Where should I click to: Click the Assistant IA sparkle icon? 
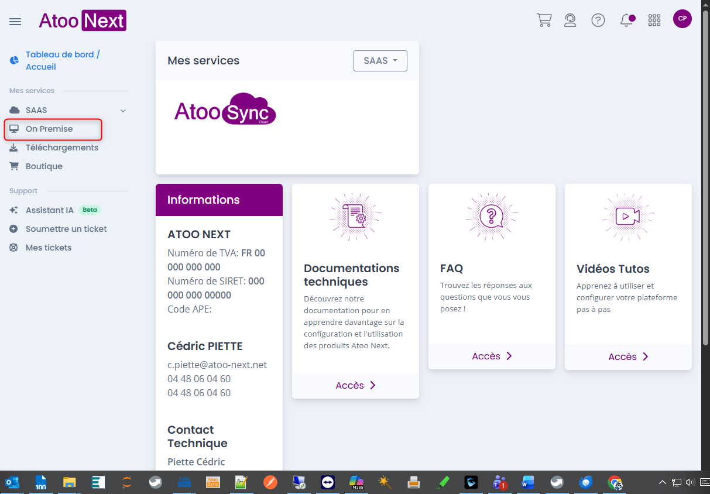(14, 210)
